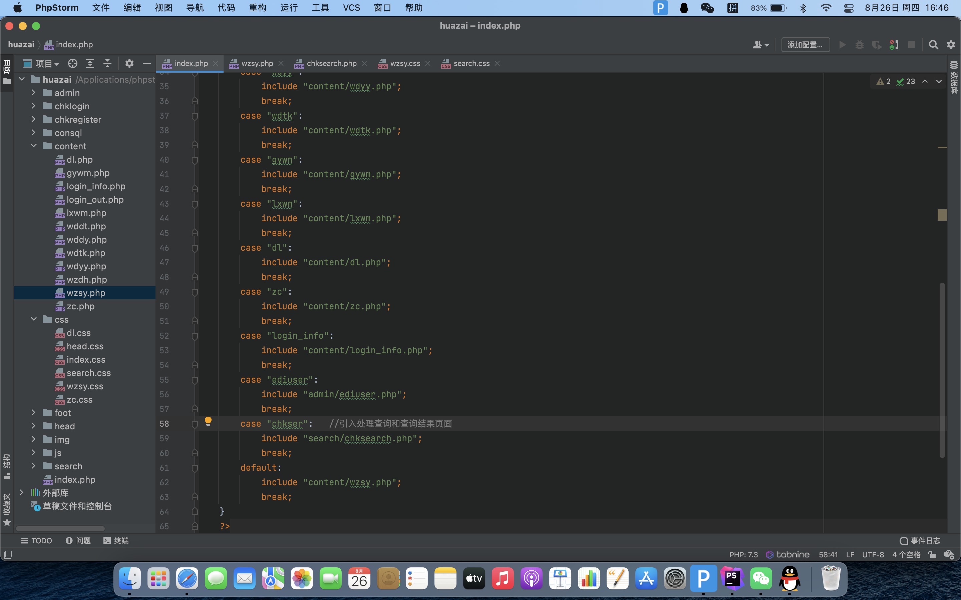The image size is (961, 600).
Task: Toggle tool window bars icon bottom-left
Action: click(x=8, y=554)
